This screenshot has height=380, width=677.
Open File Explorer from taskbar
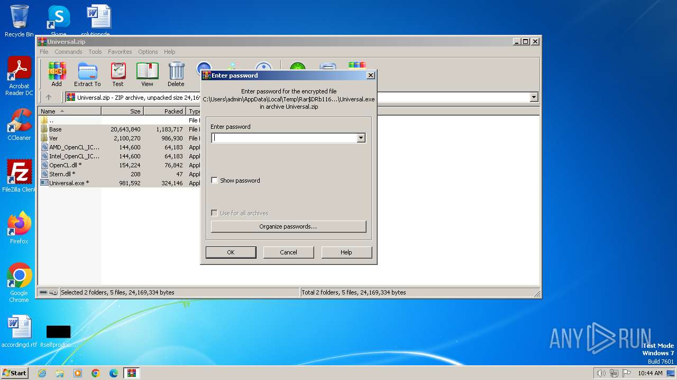click(x=60, y=373)
